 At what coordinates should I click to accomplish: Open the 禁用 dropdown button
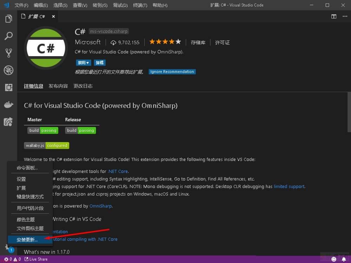tap(84, 63)
